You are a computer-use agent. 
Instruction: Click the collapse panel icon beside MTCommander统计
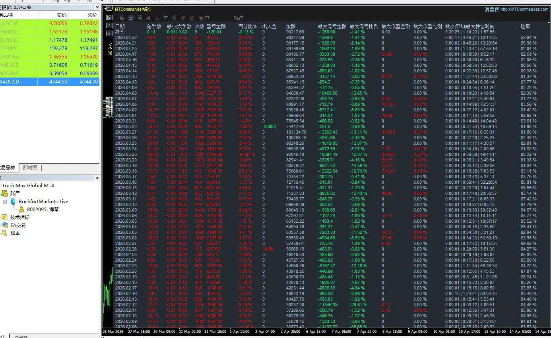(109, 9)
